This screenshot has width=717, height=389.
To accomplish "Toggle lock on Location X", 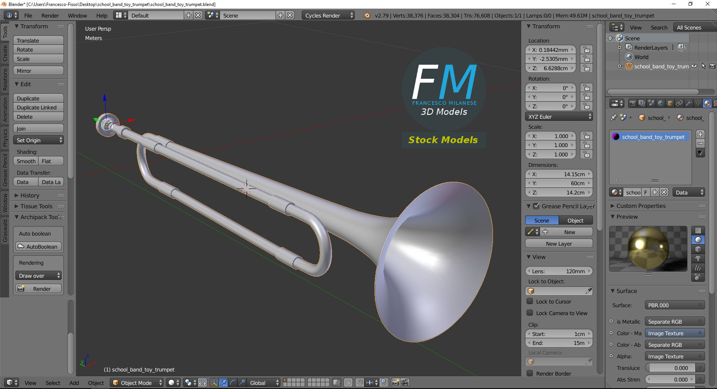I will click(x=587, y=50).
